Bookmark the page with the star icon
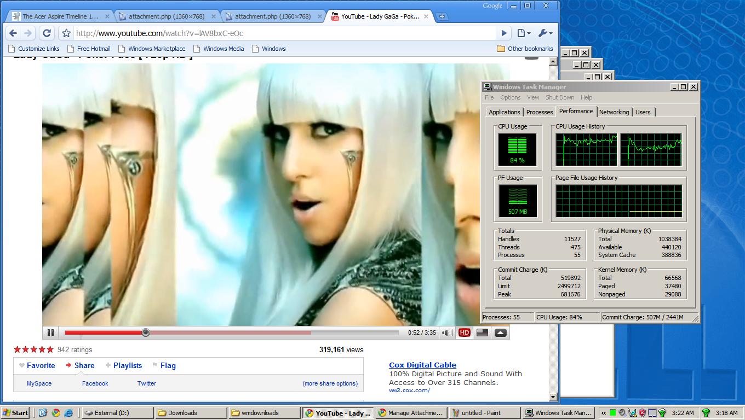 click(x=66, y=33)
